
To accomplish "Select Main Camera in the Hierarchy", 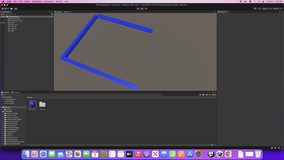I will pyautogui.click(x=15, y=19).
